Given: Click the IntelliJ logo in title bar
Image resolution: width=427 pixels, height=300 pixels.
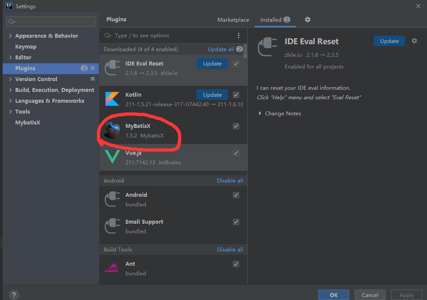Looking at the screenshot, I should tap(9, 6).
